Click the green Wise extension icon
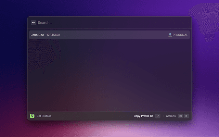Viewport: 219px width, 137px height. [32, 116]
